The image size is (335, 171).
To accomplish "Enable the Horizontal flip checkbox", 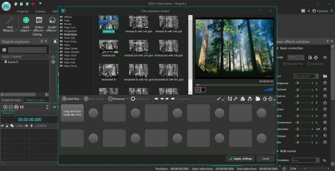I will 285,64.
